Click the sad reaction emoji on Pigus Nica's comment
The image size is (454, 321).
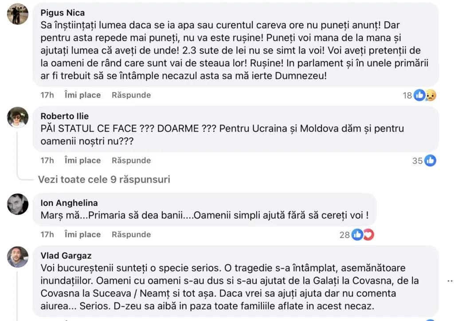[430, 95]
